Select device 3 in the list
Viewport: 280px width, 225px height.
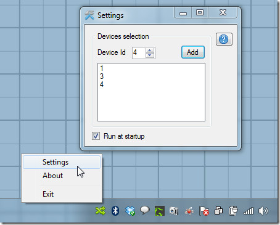pyautogui.click(x=151, y=76)
